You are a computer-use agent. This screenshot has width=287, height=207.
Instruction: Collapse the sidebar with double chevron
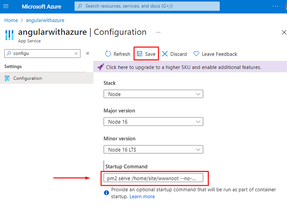[x=88, y=53]
